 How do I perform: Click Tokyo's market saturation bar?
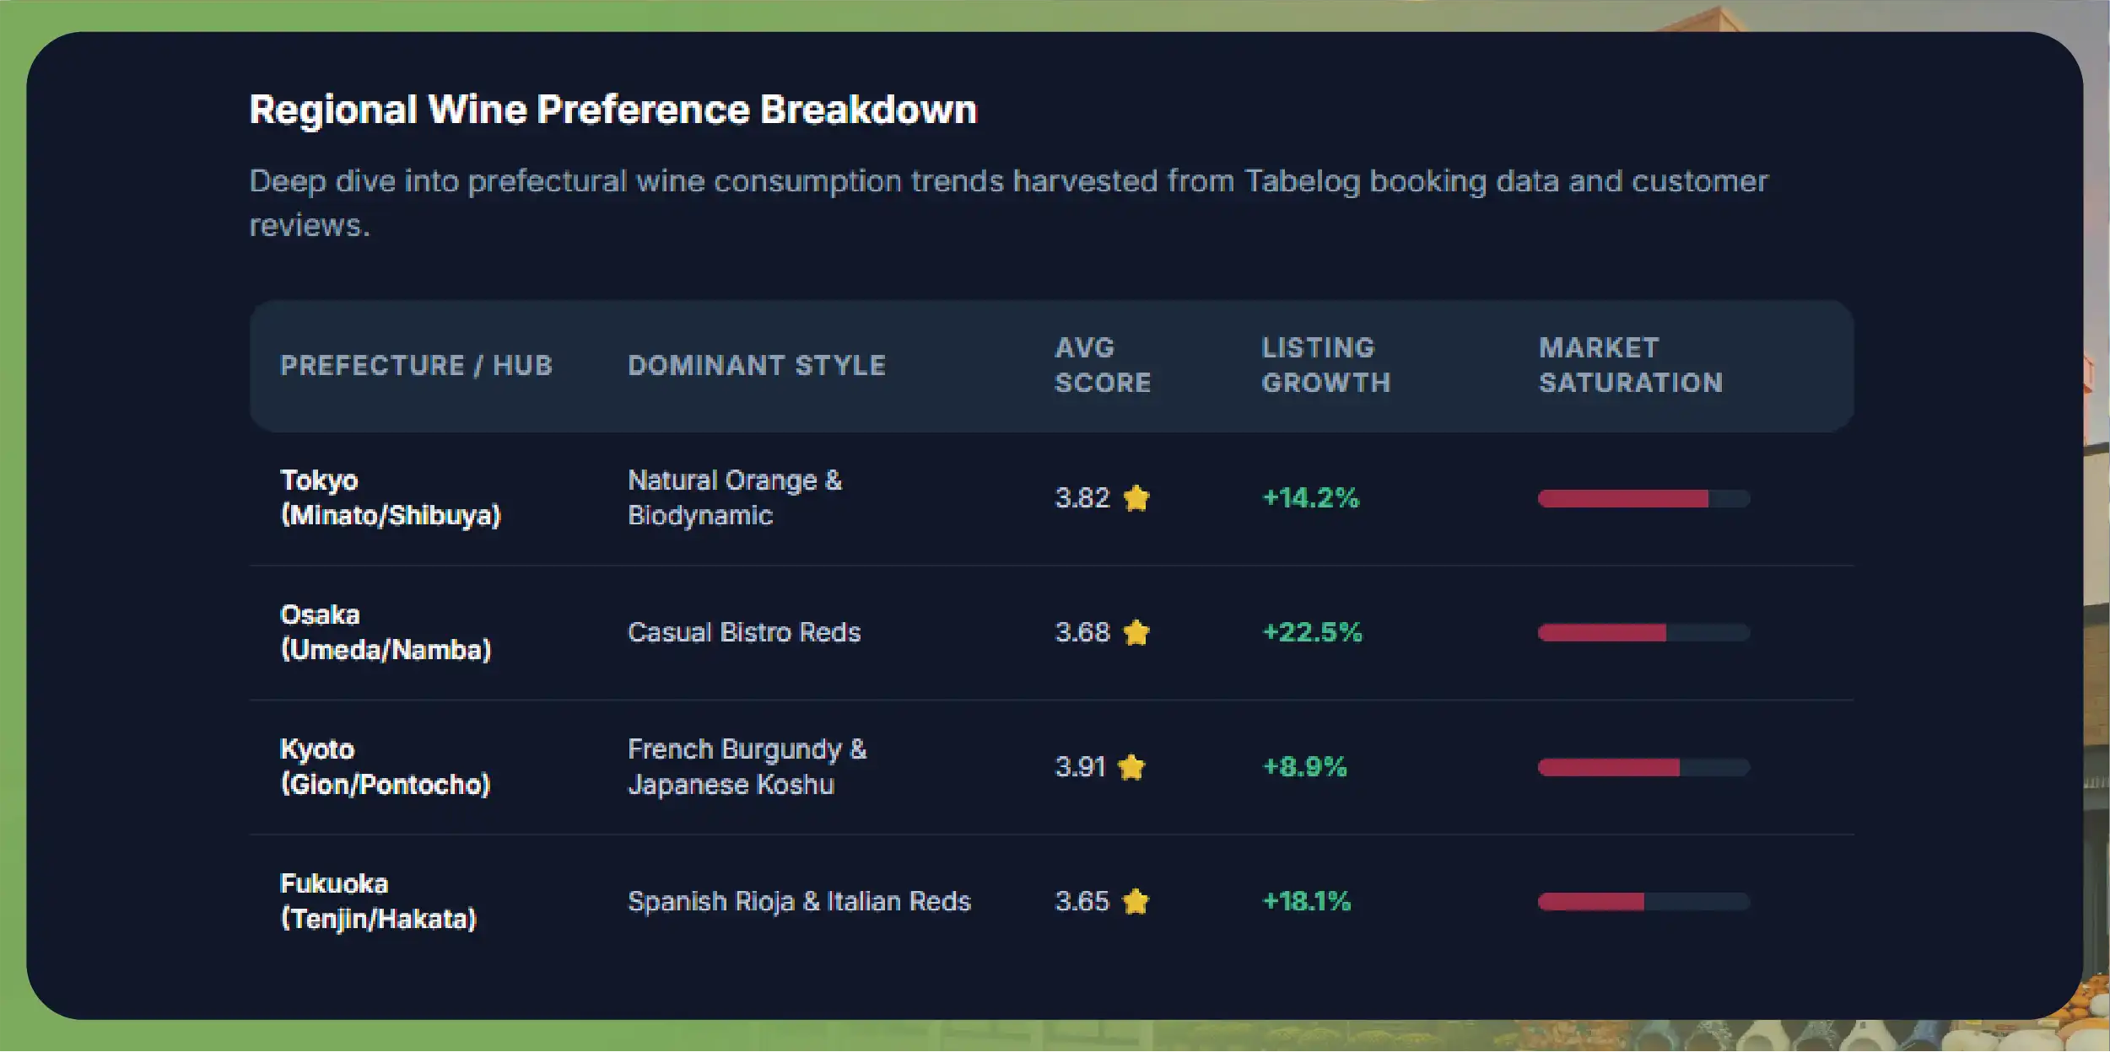[1643, 498]
